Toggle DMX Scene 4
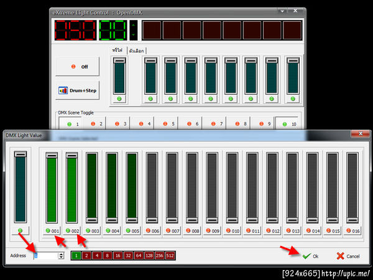373x280 pixels. click(x=142, y=124)
